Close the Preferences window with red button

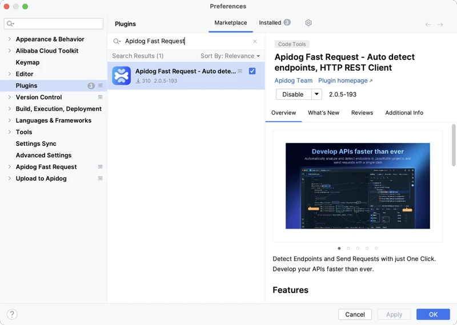tap(6, 6)
